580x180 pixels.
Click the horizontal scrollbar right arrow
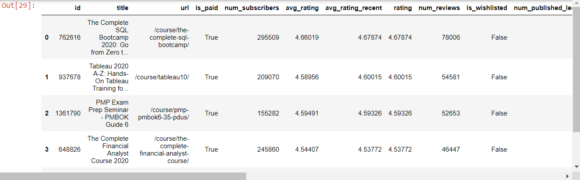[569, 176]
